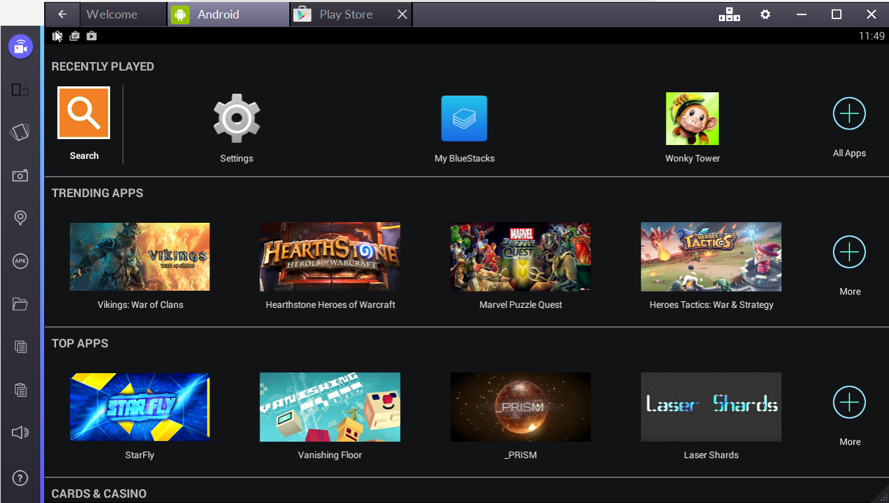Click the purple streaming camera sidebar icon

(20, 47)
